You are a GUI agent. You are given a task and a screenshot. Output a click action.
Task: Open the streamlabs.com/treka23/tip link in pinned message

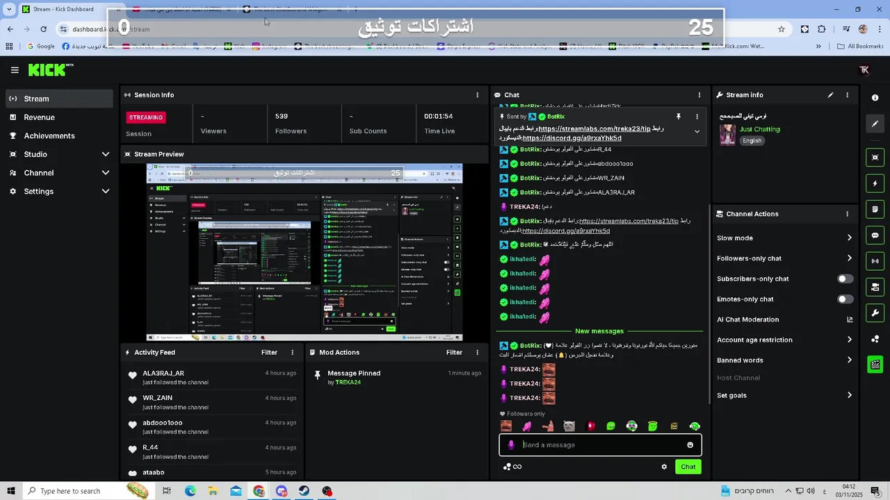point(594,129)
